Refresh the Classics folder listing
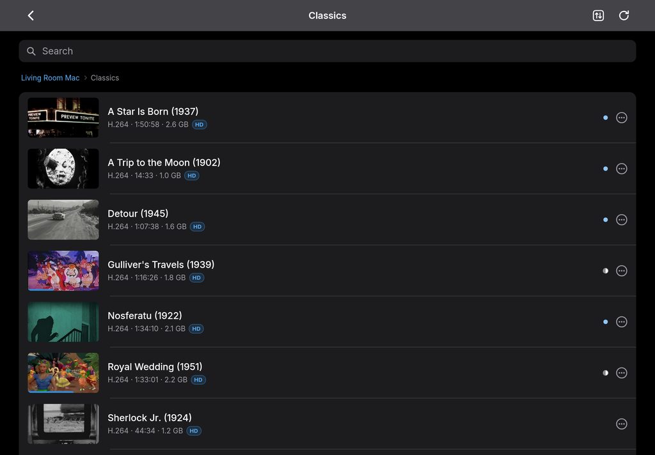The width and height of the screenshot is (655, 455). pos(624,15)
